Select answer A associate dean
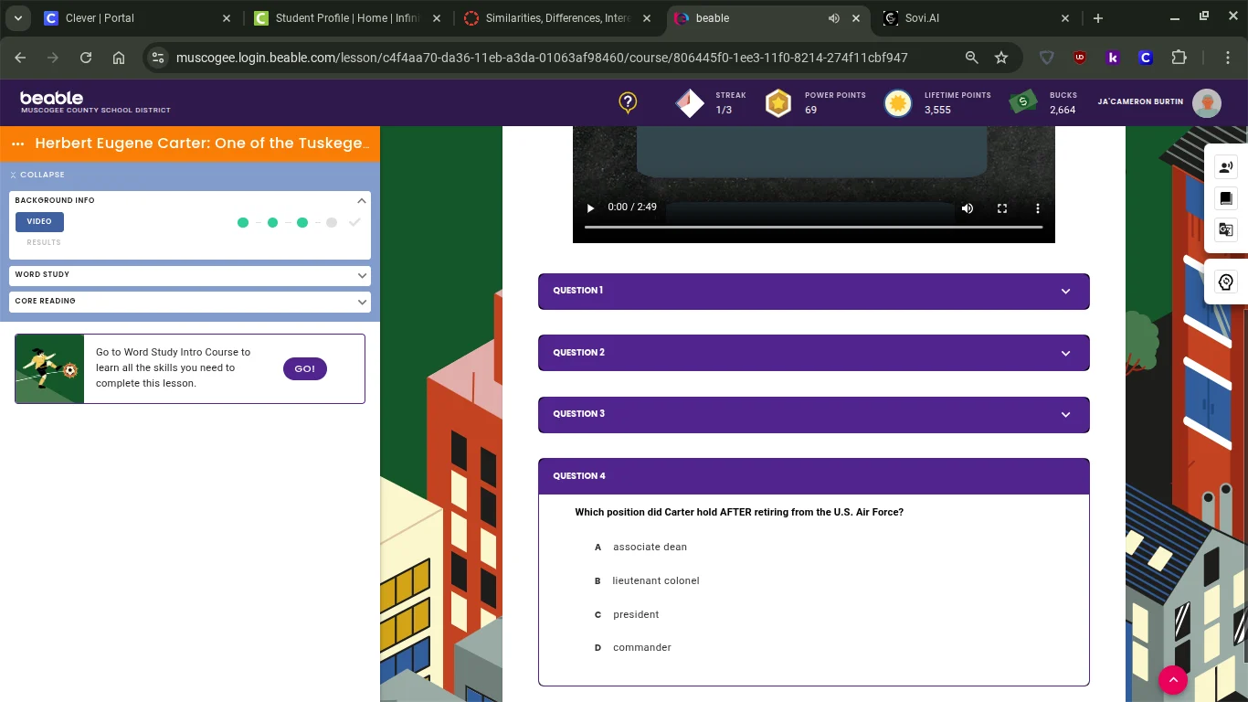 tap(650, 547)
